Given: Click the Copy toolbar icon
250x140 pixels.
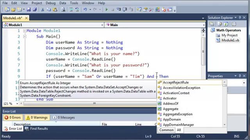Looking at the screenshot, I should point(48,9).
